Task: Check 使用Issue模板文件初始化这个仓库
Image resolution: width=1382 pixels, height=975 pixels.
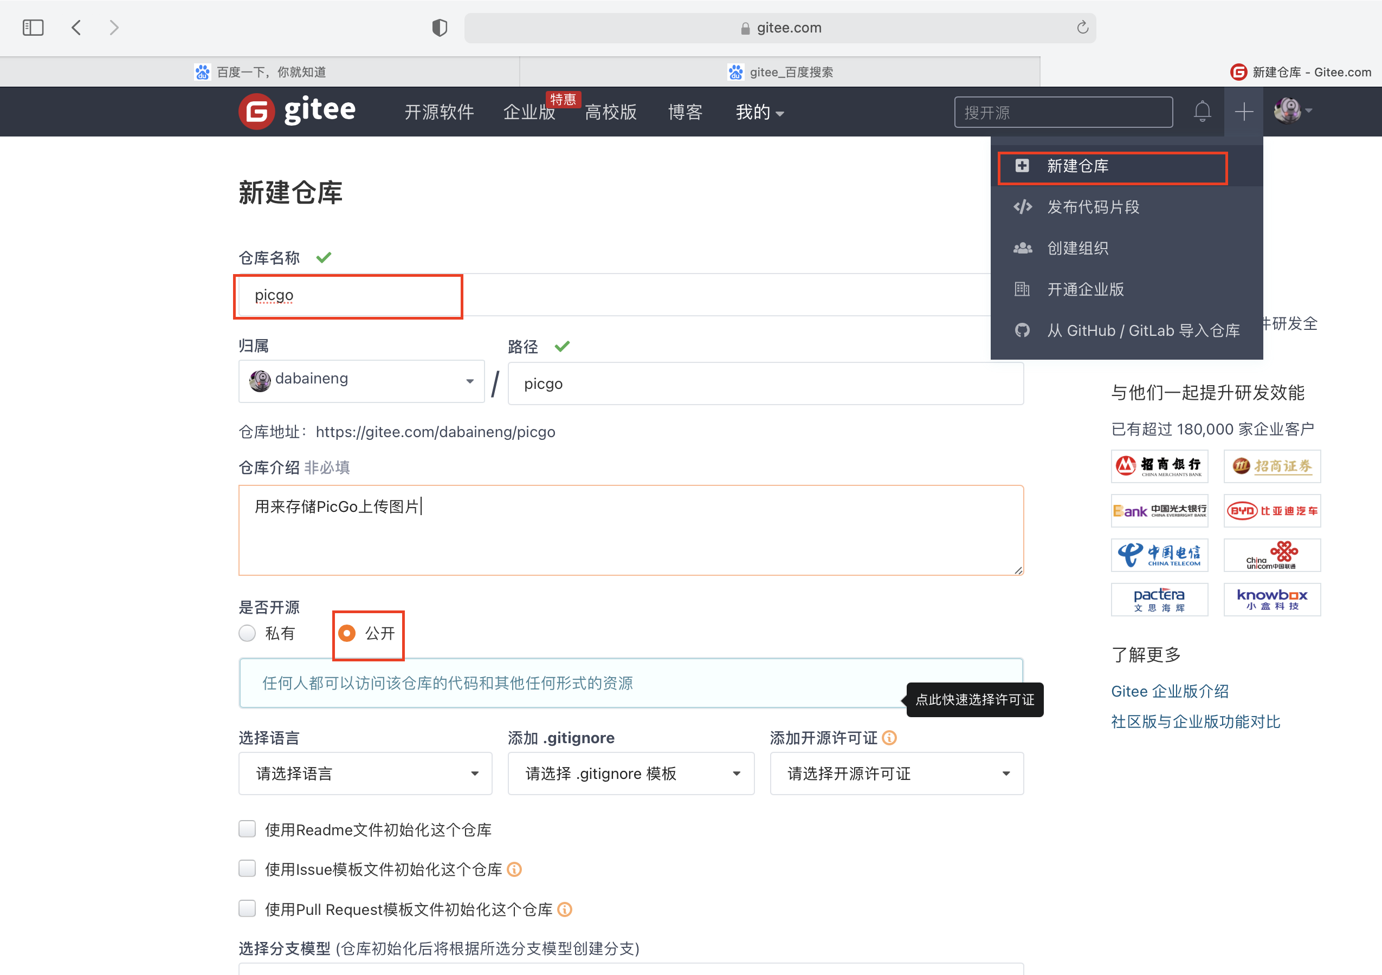Action: pos(247,868)
